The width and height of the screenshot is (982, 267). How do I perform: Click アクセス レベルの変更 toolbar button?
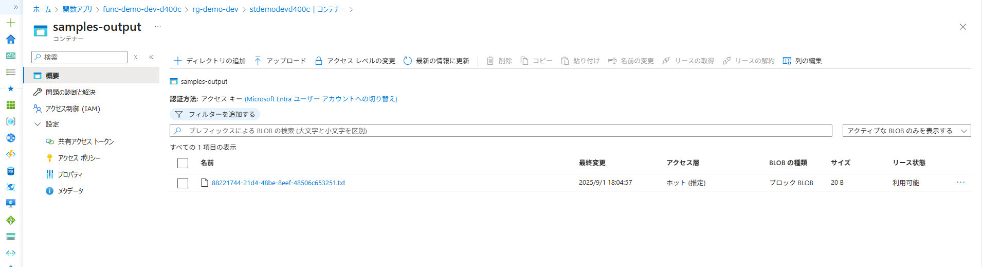coord(355,61)
